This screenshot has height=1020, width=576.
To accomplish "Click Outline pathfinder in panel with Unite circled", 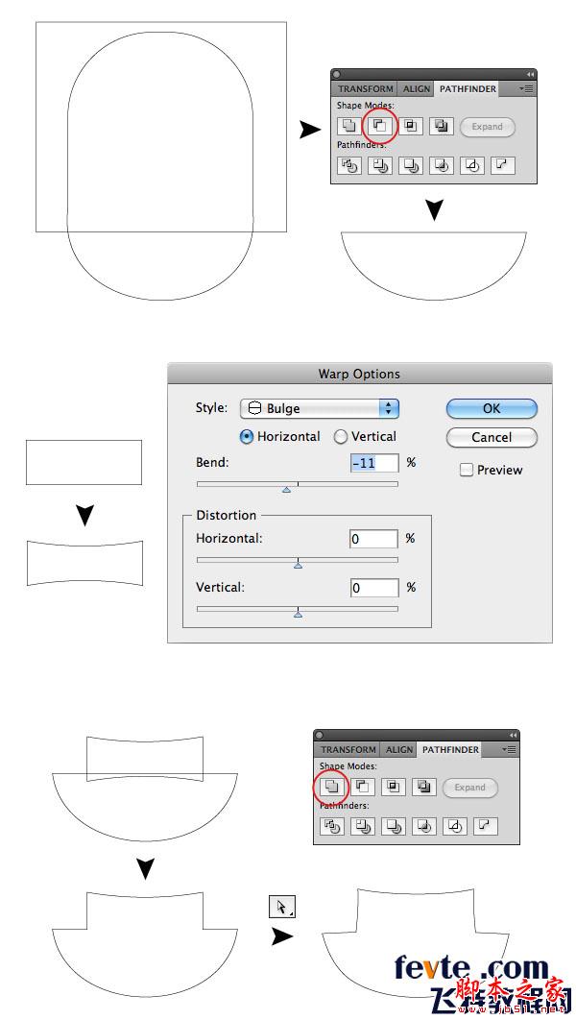I will (x=455, y=826).
